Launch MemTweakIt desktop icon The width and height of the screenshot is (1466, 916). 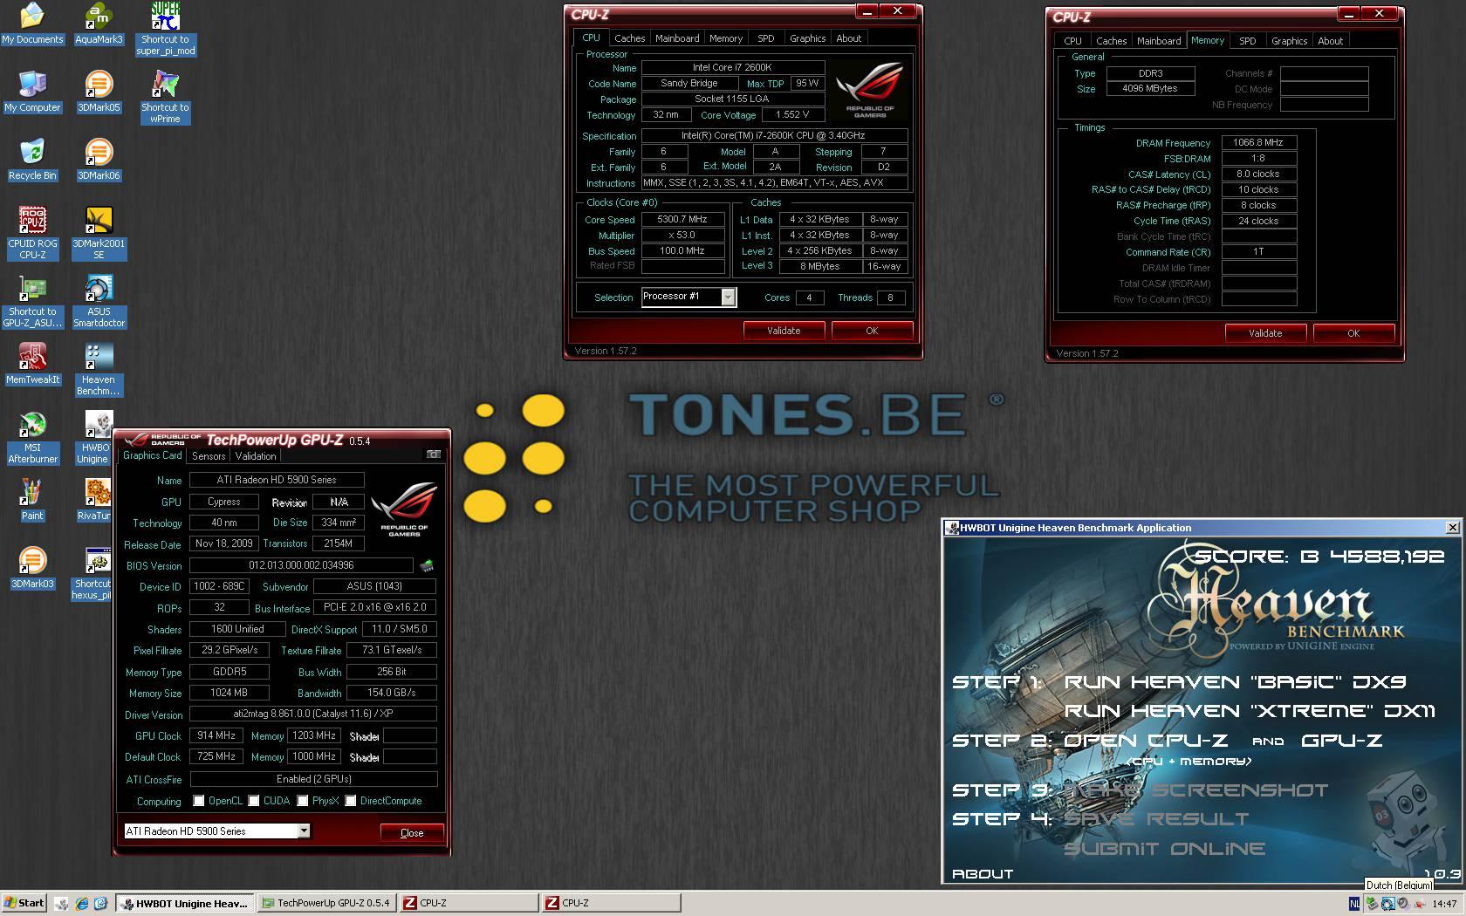coord(32,364)
